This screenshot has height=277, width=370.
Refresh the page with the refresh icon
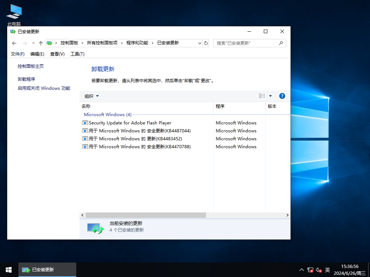206,43
